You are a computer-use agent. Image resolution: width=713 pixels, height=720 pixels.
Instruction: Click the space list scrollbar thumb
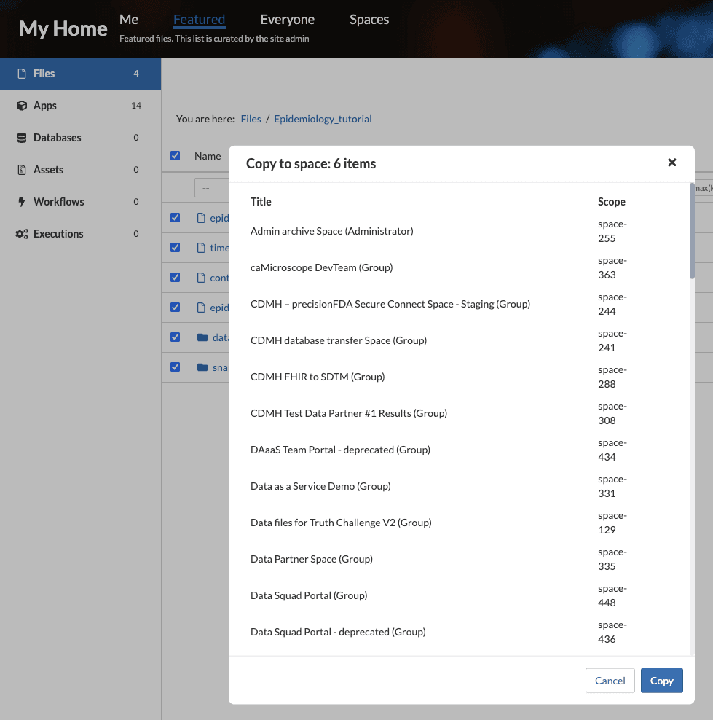click(692, 231)
